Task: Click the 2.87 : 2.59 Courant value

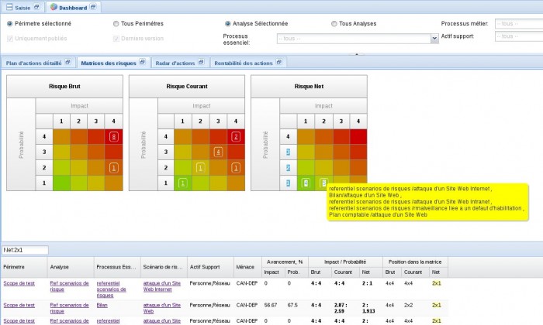Action: (x=341, y=308)
